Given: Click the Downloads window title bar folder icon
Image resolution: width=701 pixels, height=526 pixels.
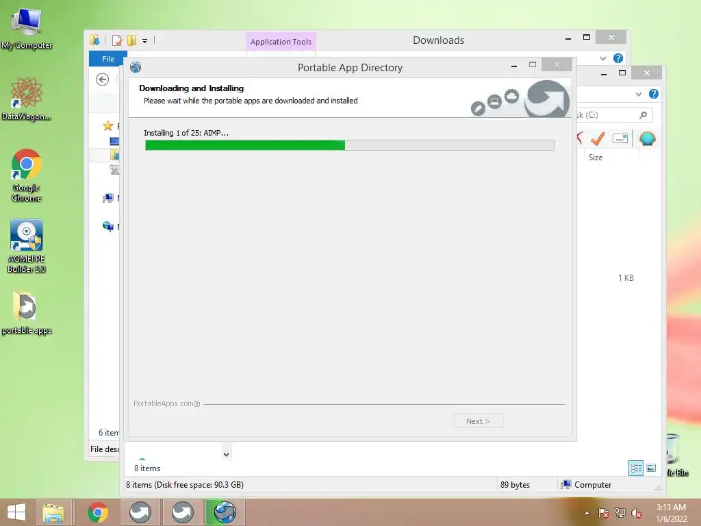Looking at the screenshot, I should pos(94,40).
